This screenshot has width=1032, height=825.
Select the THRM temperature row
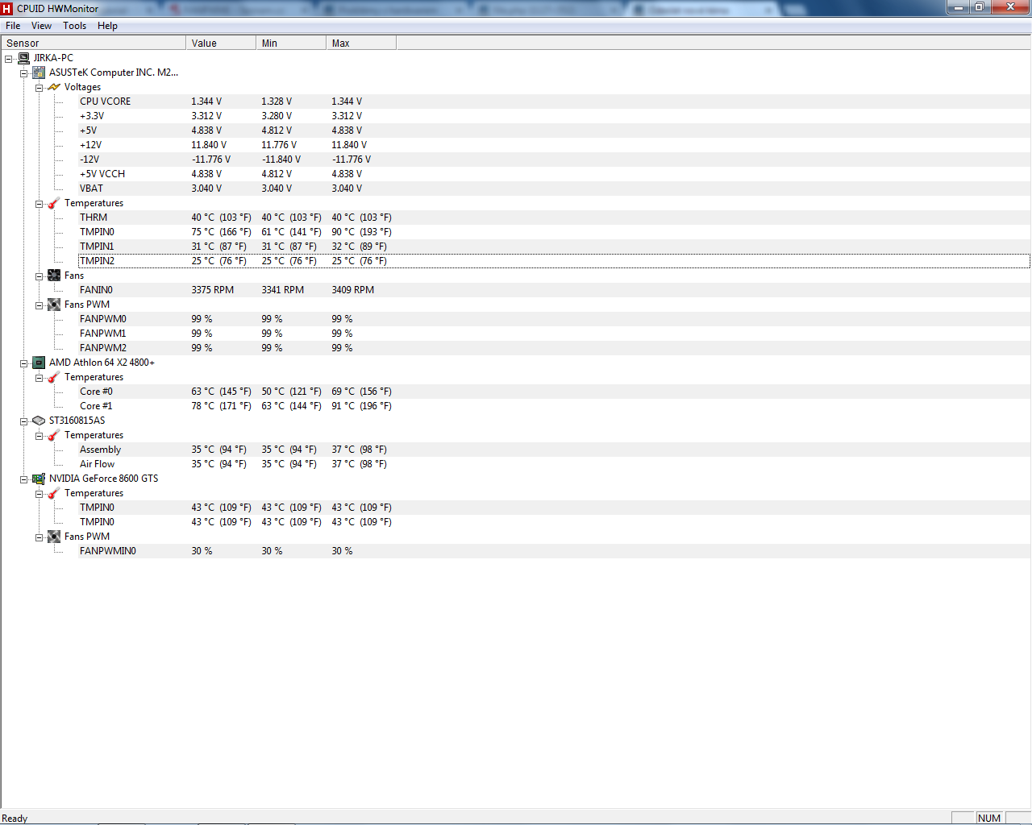554,218
